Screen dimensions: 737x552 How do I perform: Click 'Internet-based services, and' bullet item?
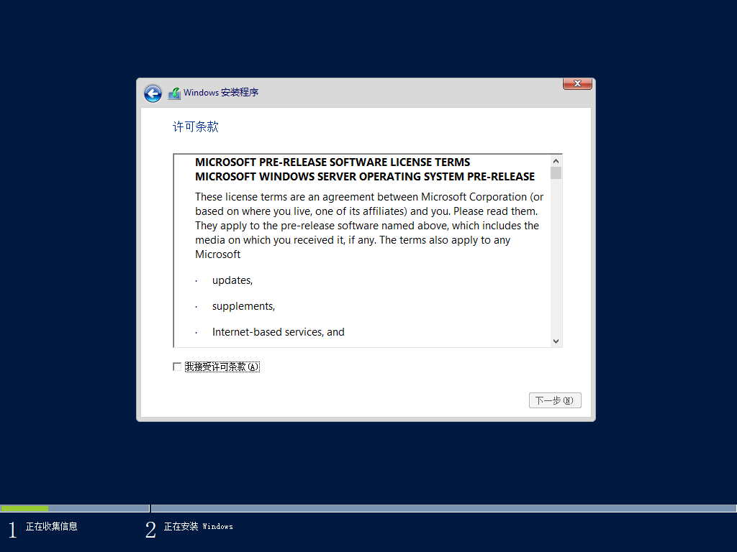click(x=279, y=332)
